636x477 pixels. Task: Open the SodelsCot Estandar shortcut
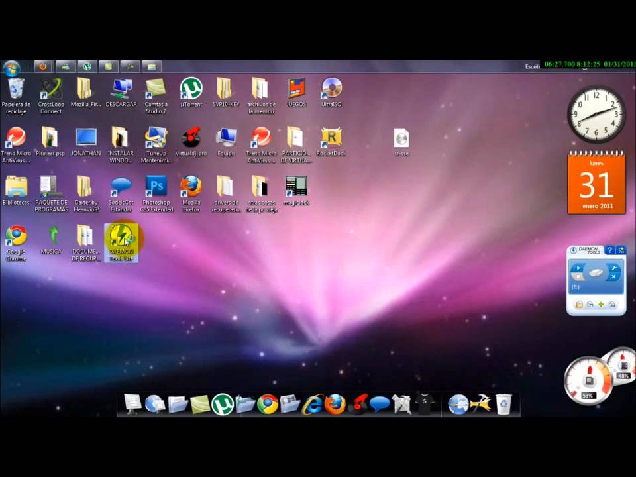coord(121,194)
